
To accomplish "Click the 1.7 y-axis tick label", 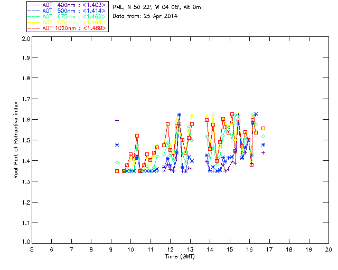I will click(26, 99).
